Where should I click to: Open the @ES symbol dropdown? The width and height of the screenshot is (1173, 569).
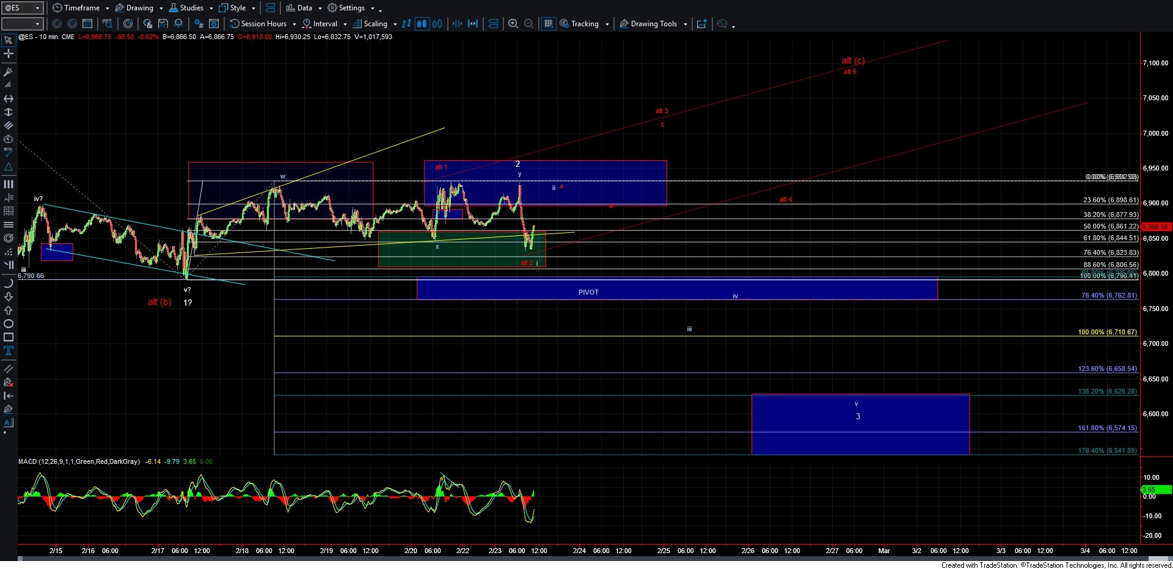point(37,8)
